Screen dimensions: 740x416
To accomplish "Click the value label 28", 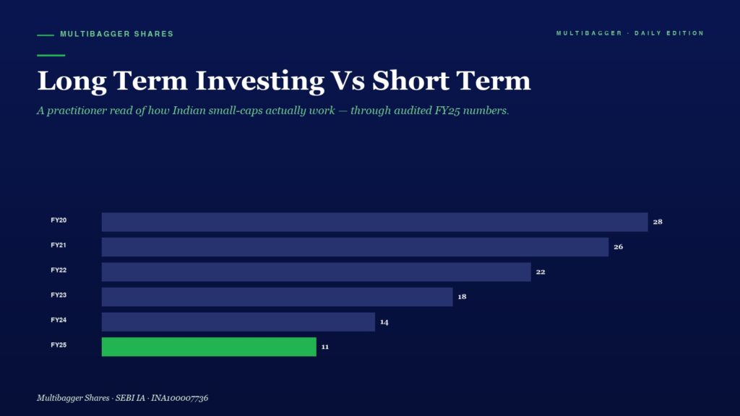I will 658,222.
